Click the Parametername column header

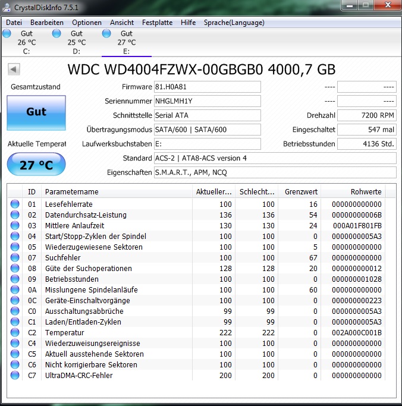117,192
